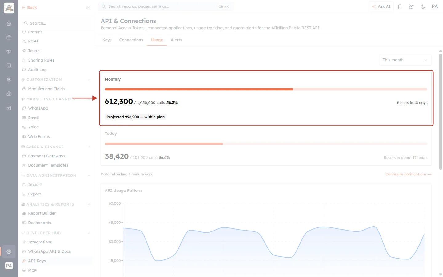The height and width of the screenshot is (277, 443).
Task: Switch to the Alerts tab
Action: (176, 40)
